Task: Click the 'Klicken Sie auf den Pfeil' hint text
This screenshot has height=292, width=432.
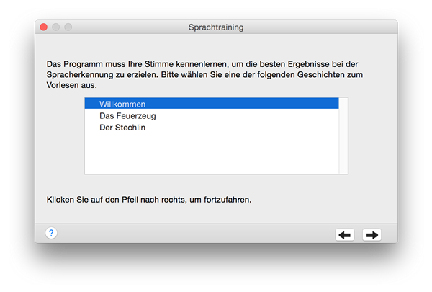Action: click(149, 200)
